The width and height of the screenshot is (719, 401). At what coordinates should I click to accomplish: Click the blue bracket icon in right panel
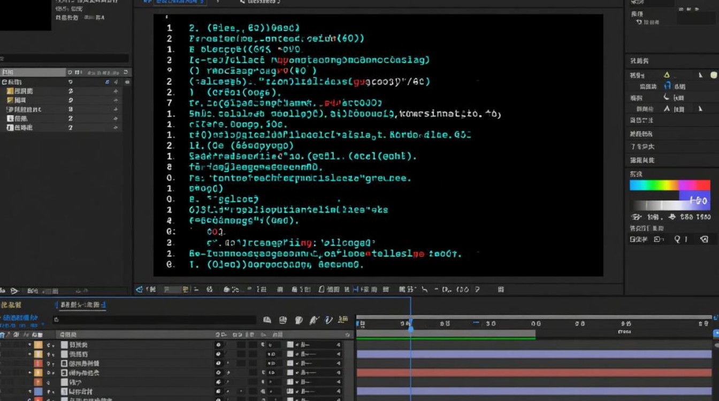click(x=667, y=86)
